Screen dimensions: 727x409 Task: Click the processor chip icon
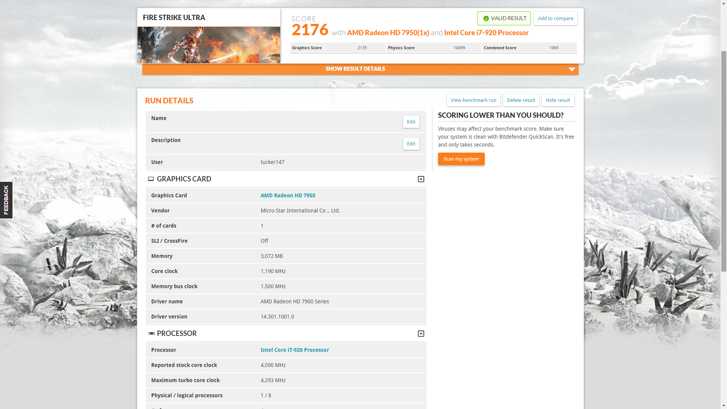[x=151, y=334]
